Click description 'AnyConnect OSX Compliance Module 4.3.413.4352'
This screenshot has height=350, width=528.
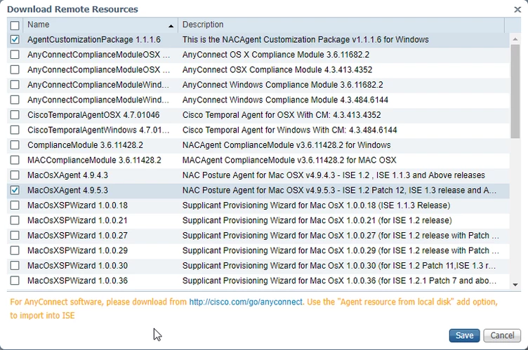coord(277,70)
